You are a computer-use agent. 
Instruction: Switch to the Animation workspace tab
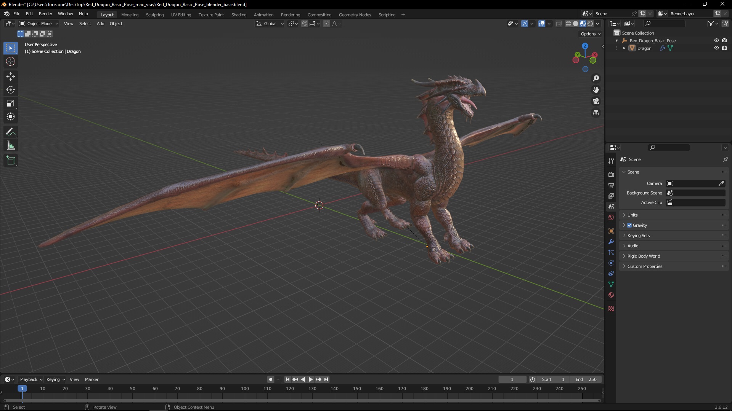click(263, 15)
